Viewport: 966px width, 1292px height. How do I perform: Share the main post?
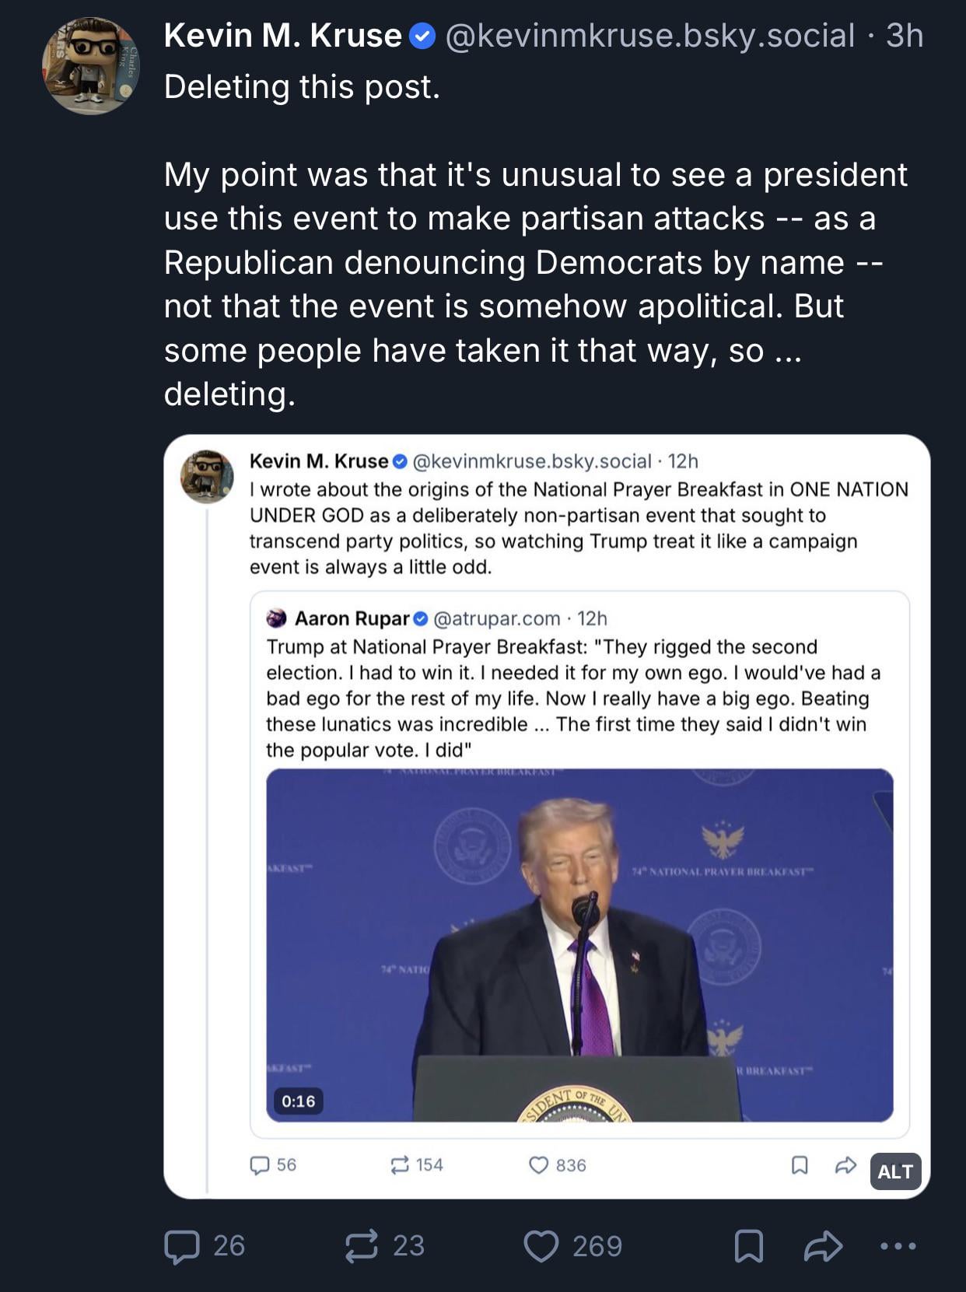823,1245
